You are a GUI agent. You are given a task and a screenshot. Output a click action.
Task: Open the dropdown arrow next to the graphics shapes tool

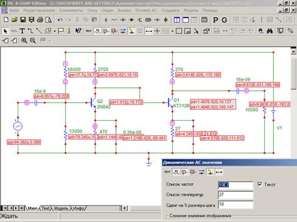click(x=55, y=32)
